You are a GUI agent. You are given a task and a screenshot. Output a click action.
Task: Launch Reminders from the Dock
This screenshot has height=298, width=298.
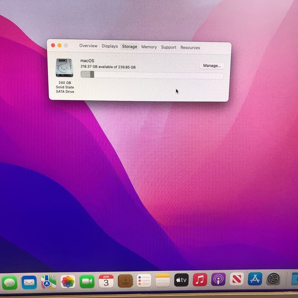click(144, 281)
